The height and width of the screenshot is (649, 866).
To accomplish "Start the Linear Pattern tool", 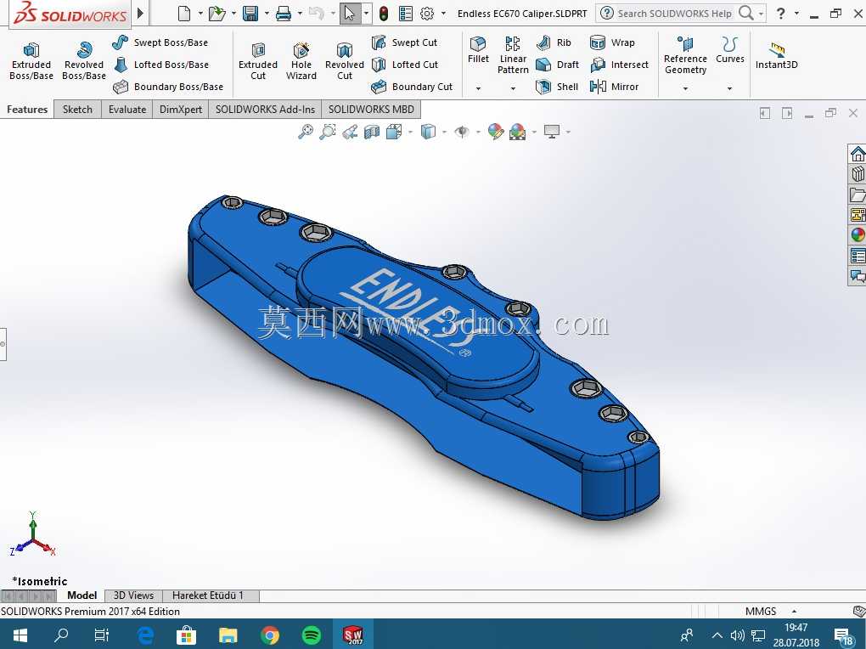I will (x=513, y=55).
